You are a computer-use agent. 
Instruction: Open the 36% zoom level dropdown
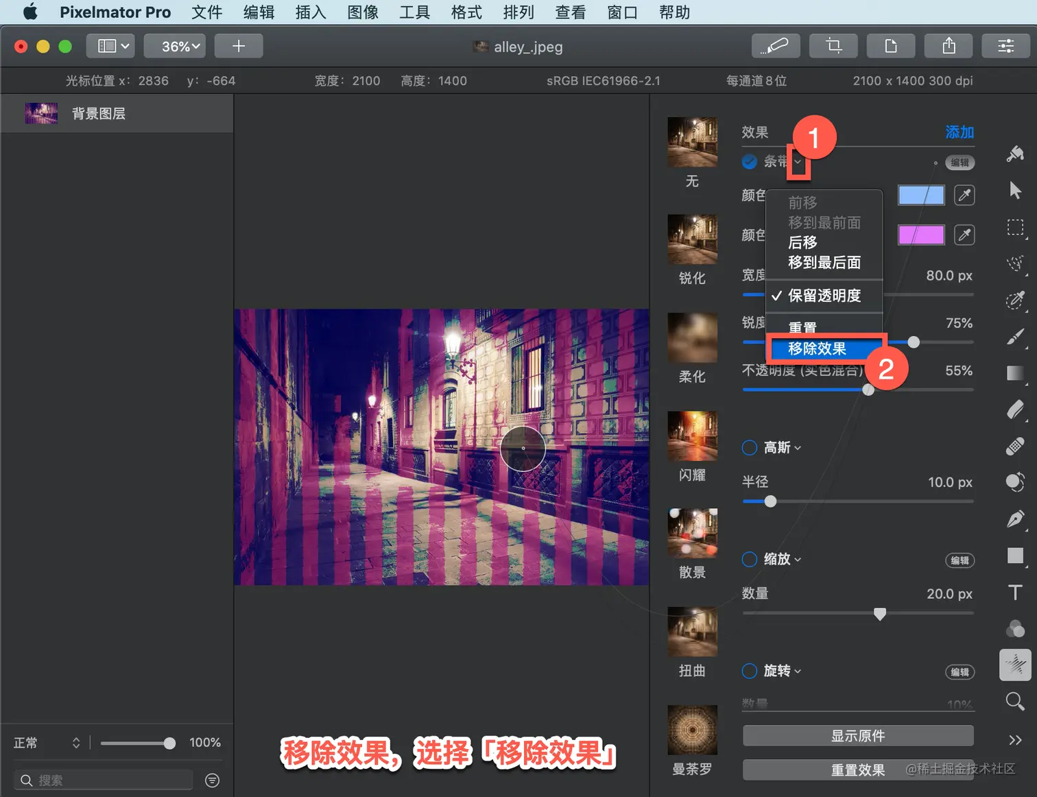coord(176,46)
